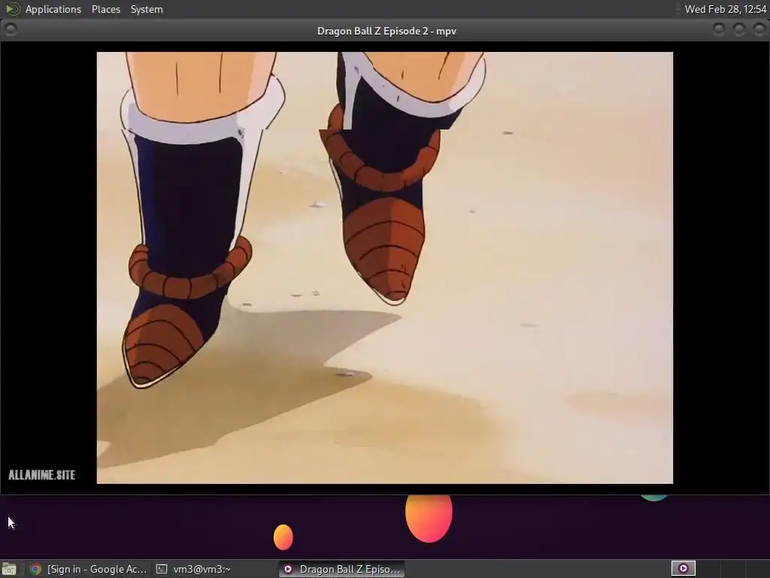Click the mpv play icon in taskbar entry
Image resolution: width=770 pixels, height=578 pixels.
coord(288,569)
